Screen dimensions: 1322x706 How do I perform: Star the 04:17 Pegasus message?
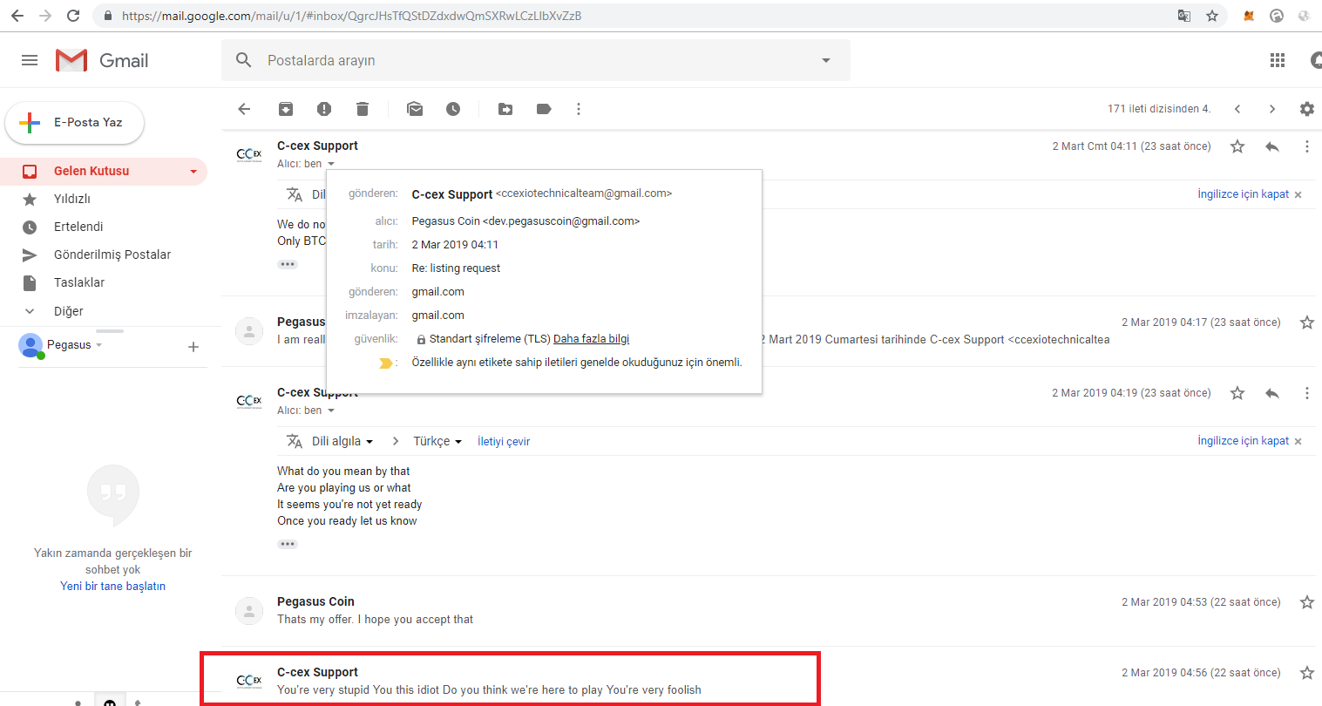[1307, 322]
